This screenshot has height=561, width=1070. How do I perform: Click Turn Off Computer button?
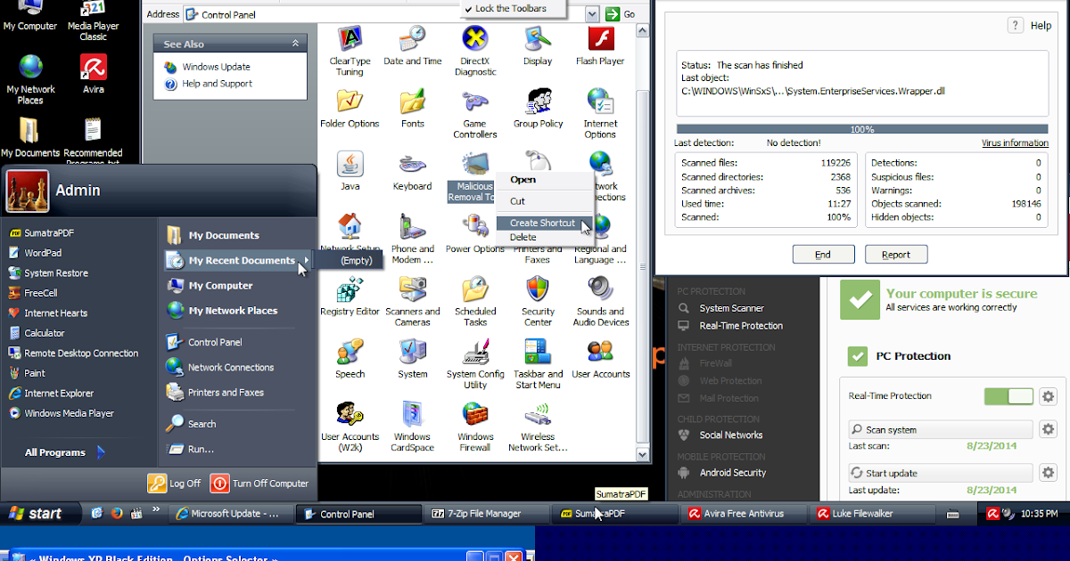pyautogui.click(x=260, y=484)
